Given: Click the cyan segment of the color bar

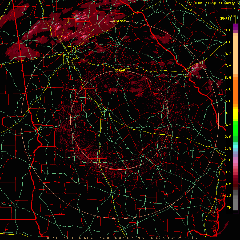Looking at the screenshot, I should click(235, 146).
